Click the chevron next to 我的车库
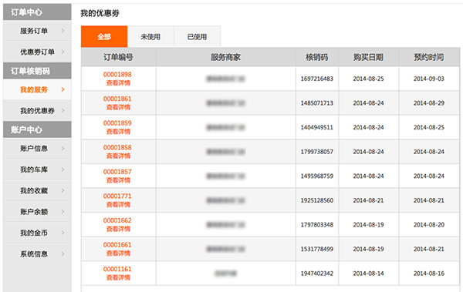This screenshot has height=292, width=463. (63, 169)
